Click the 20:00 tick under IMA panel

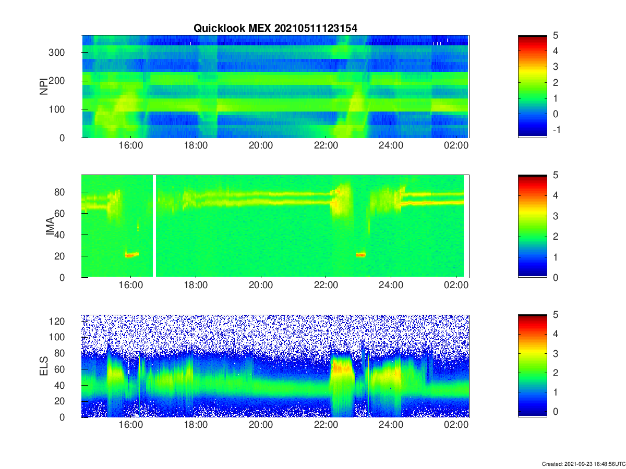[x=260, y=286]
